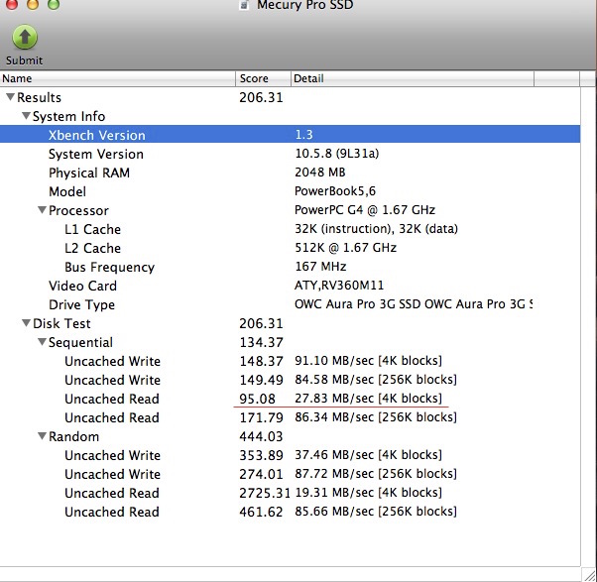
Task: Click the Sequential score 134.37
Action: tap(261, 342)
